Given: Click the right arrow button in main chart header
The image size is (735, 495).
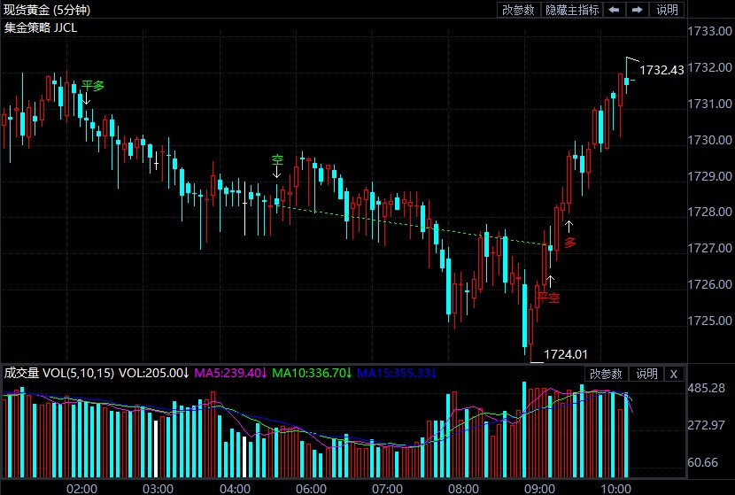Looking at the screenshot, I should click(637, 10).
